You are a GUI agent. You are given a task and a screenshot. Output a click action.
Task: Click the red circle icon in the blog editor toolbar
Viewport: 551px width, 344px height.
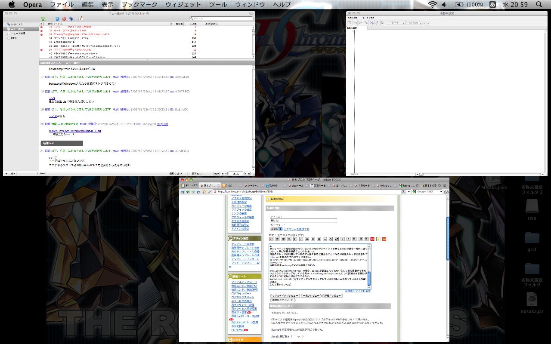[x=372, y=239]
